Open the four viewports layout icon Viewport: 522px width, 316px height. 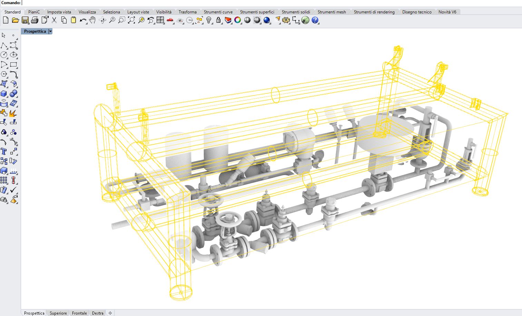[160, 20]
